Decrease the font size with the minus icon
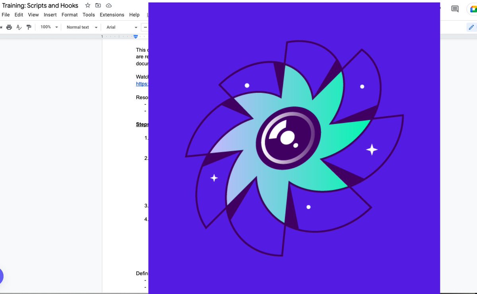Viewport: 477px width, 294px height. [x=145, y=27]
